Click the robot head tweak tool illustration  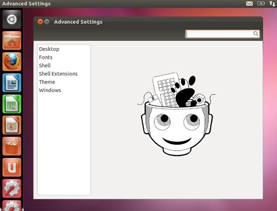177,114
